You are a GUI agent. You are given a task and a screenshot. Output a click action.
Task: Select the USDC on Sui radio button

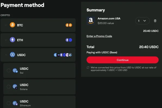8,70
